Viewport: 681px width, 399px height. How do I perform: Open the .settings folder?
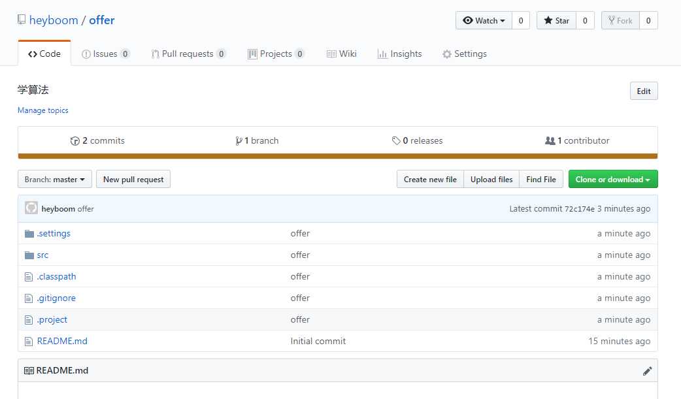click(54, 234)
